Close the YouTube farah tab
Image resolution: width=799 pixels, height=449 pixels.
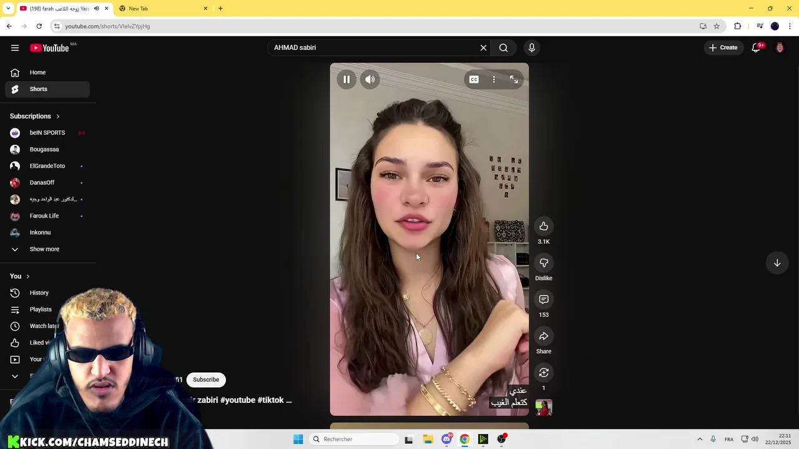[x=106, y=9]
